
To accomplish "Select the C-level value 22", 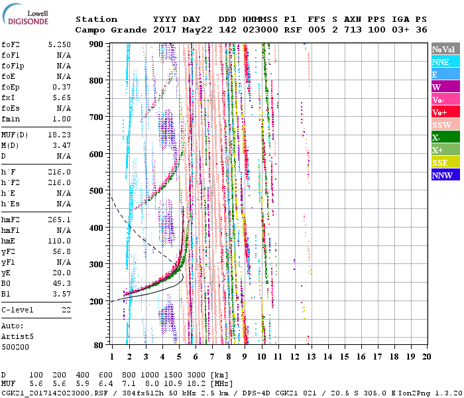I will click(64, 310).
